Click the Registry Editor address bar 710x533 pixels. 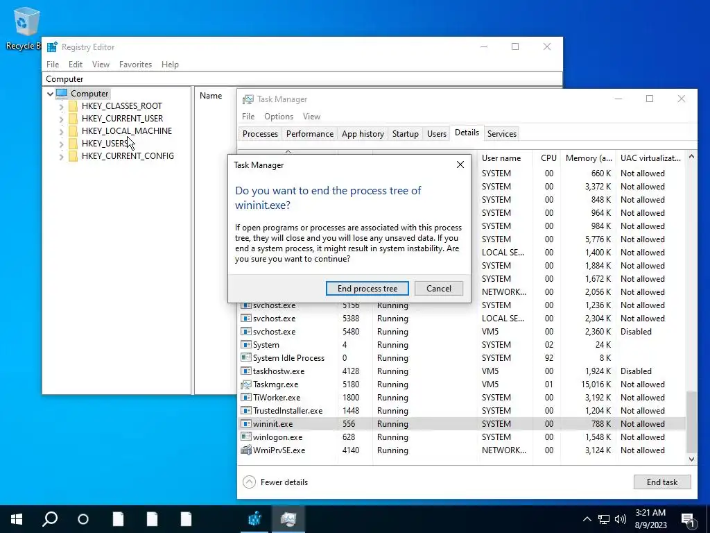click(302, 79)
